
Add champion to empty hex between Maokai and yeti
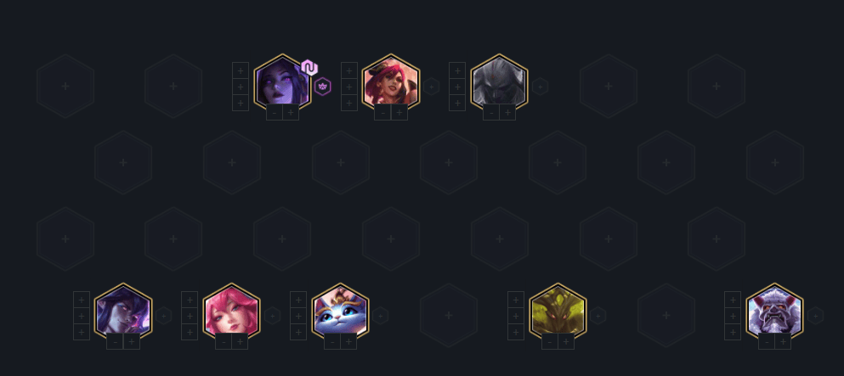[666, 315]
